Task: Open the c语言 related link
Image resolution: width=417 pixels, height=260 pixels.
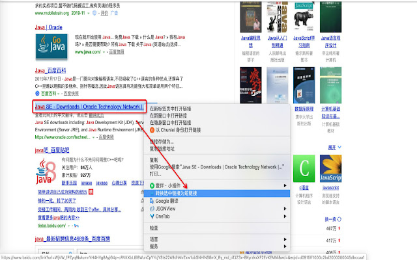Action: click(304, 188)
